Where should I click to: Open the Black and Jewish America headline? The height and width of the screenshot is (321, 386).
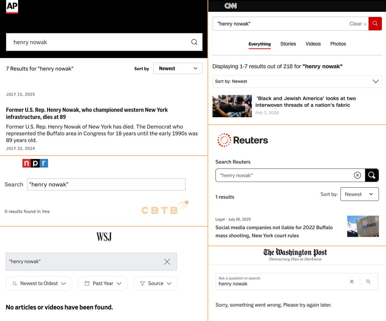click(306, 102)
